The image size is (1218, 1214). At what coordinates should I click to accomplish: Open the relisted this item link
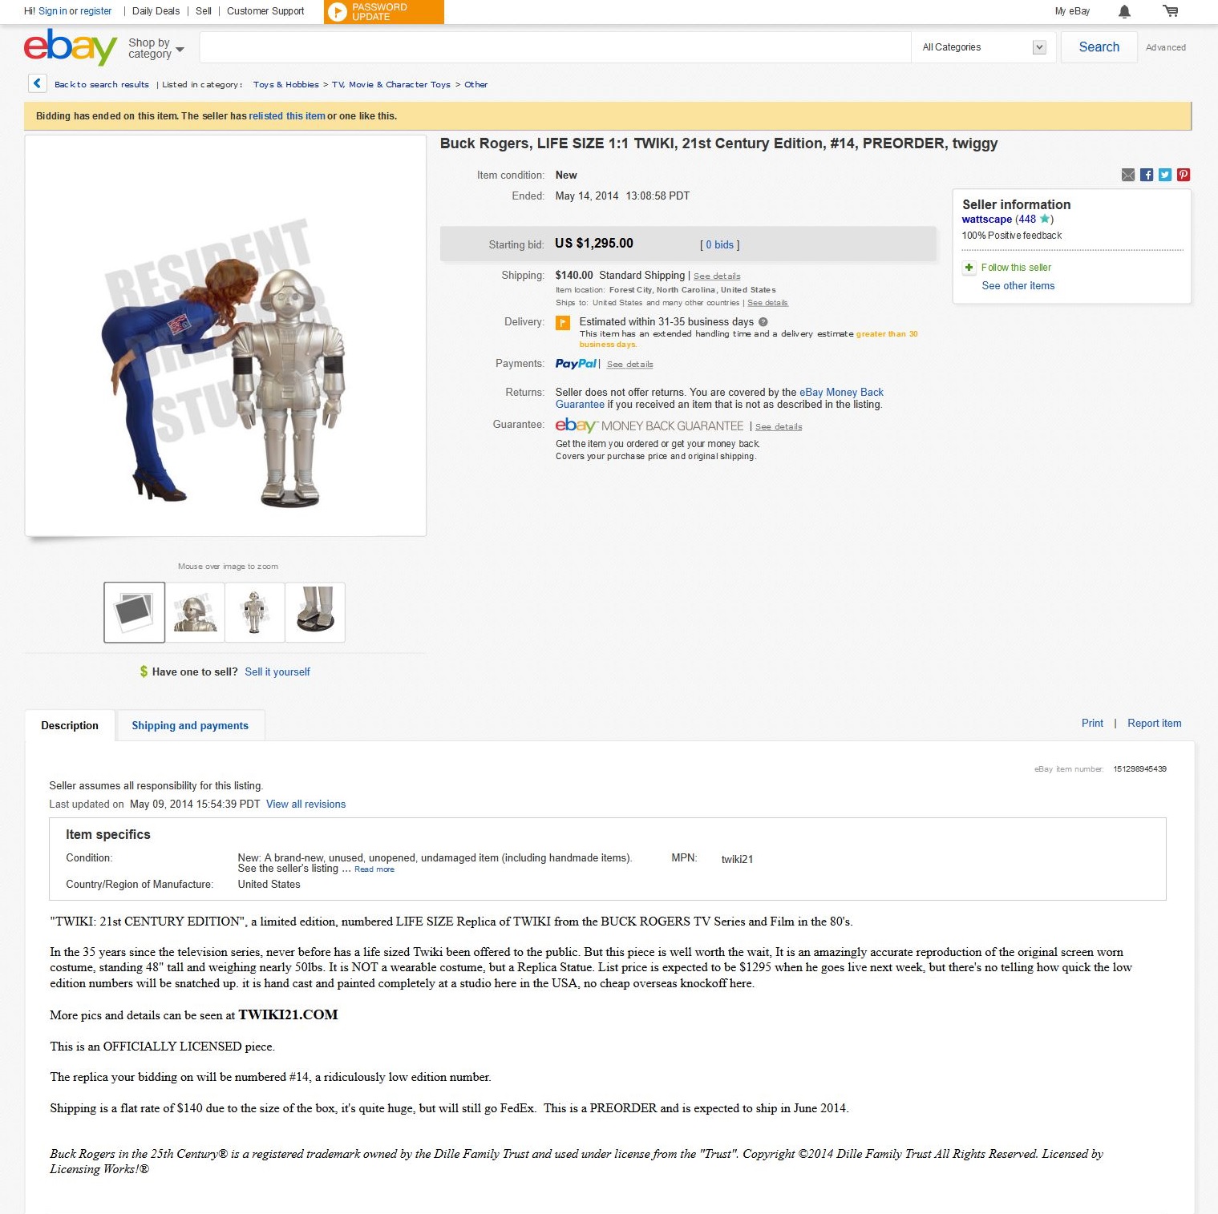[287, 116]
